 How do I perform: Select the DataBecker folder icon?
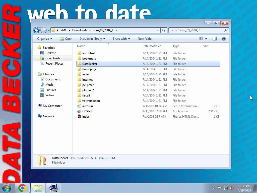79,64
